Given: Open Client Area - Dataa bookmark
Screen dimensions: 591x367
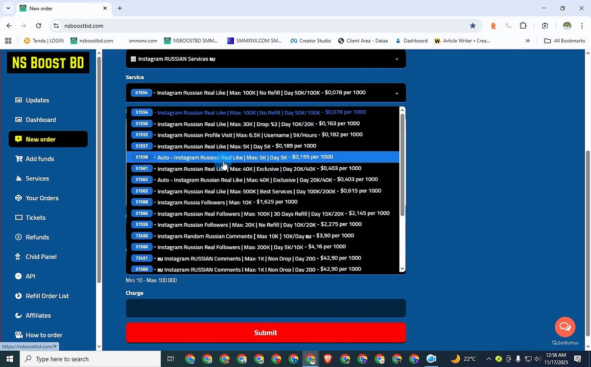Looking at the screenshot, I should click(363, 41).
